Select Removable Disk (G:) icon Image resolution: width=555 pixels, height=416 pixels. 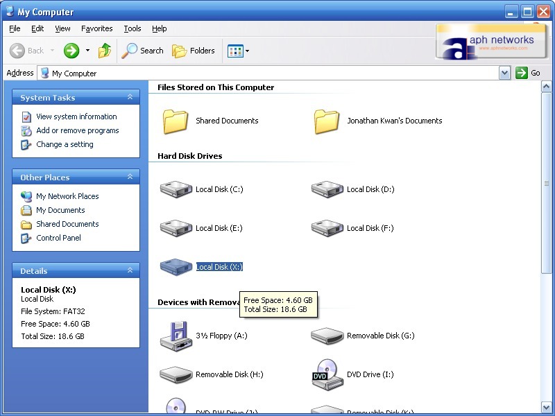coord(327,336)
